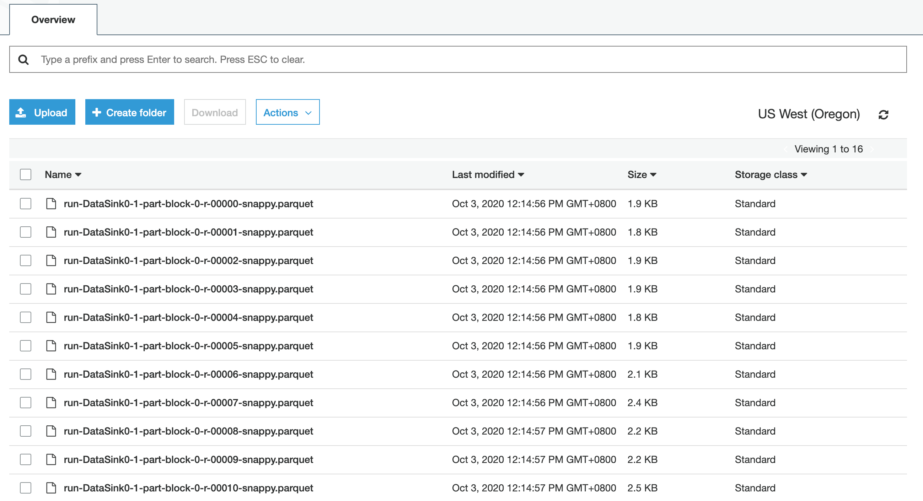Viewport: 923px width, 501px height.
Task: Open the Size column sort menu
Action: [642, 174]
